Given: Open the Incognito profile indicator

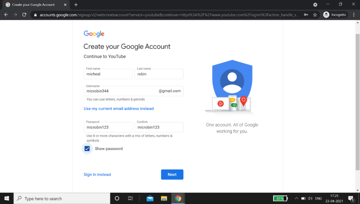Looking at the screenshot, I should tap(335, 15).
